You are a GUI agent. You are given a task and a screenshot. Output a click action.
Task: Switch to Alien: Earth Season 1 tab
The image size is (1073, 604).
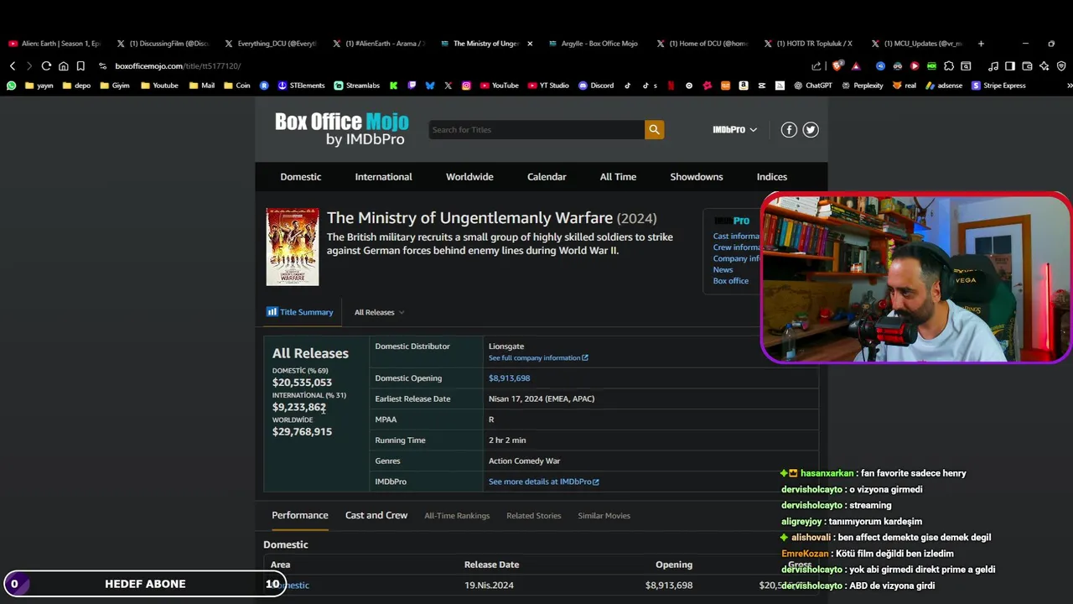coord(54,44)
